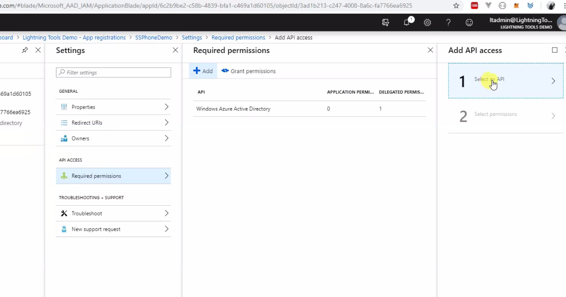
Task: Click the Required permissions green icon
Action: pyautogui.click(x=64, y=176)
